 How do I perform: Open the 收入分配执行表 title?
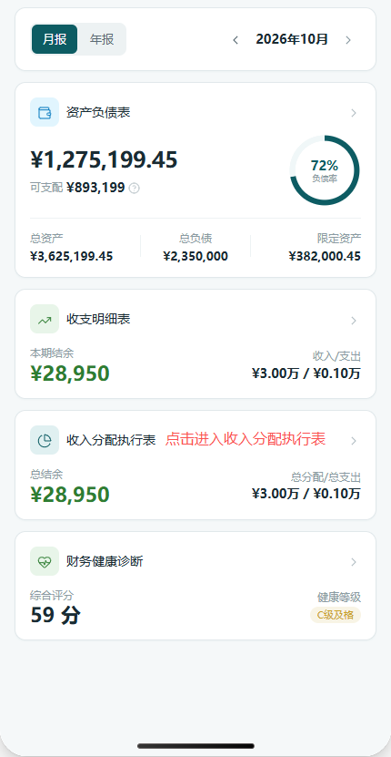[111, 440]
